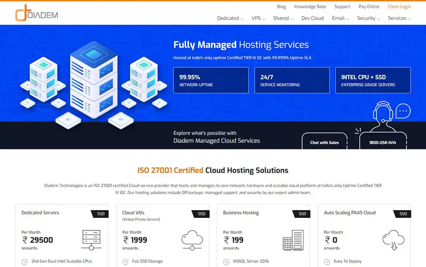Click ISO 27001 Certified Cloud Hosting Solutions heading

click(x=213, y=170)
